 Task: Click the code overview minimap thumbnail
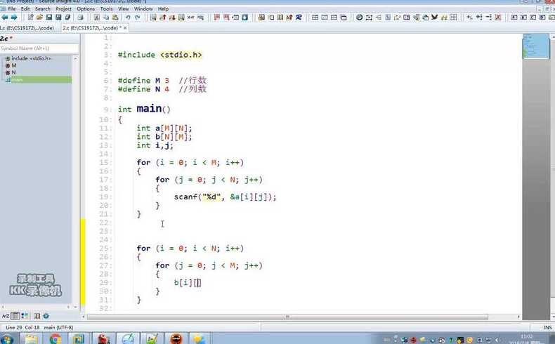tap(536, 46)
